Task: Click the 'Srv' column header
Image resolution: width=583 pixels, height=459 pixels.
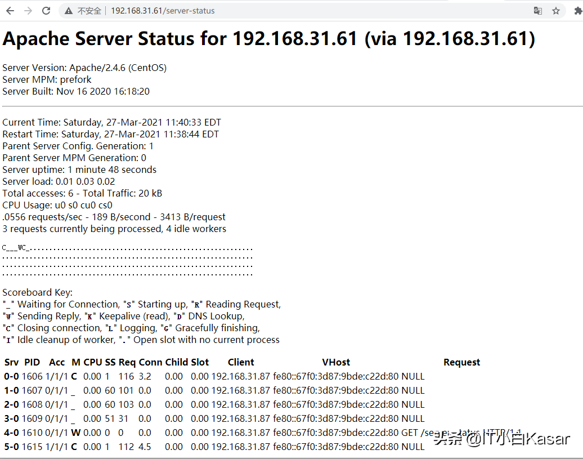Action: 11,362
